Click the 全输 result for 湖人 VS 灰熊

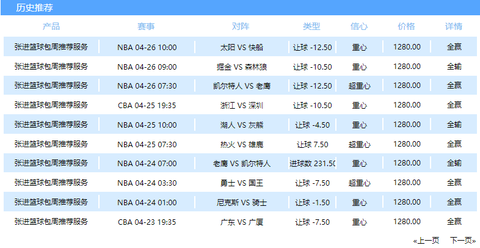click(454, 125)
